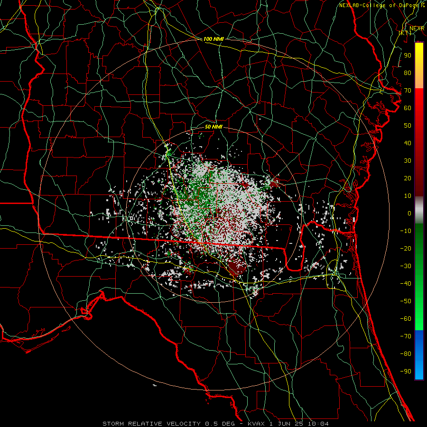This screenshot has height=427, width=427.
Task: Click the 0 velocity scale label
Action: point(409,213)
